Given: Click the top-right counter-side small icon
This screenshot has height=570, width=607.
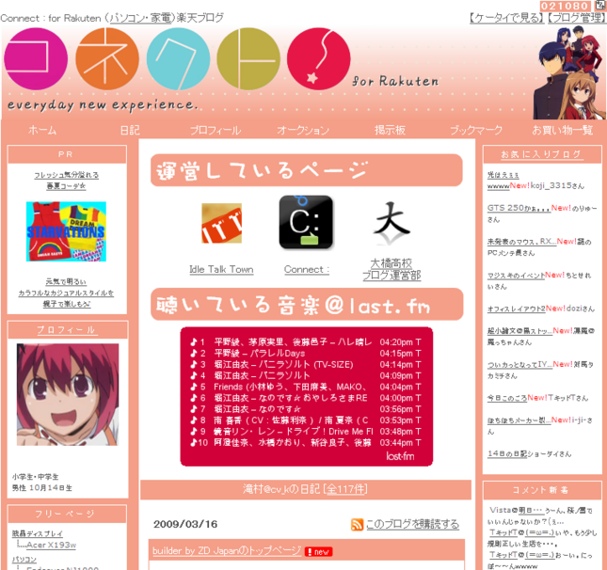Looking at the screenshot, I should click(599, 5).
